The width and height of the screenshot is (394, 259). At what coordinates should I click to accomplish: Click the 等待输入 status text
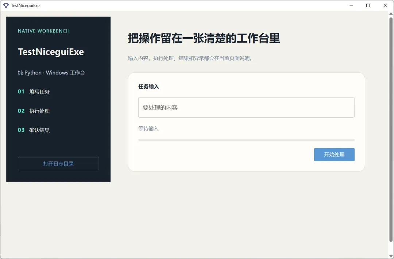(x=148, y=129)
